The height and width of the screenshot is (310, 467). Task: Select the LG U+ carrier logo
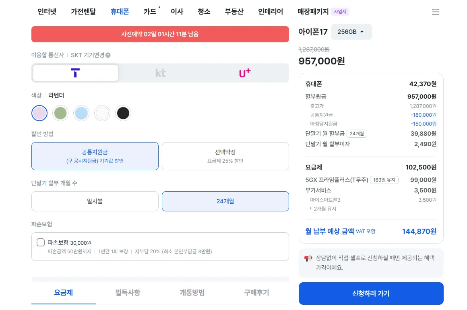(x=245, y=73)
